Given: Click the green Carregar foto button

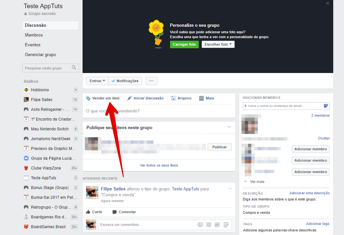Looking at the screenshot, I should 184,44.
